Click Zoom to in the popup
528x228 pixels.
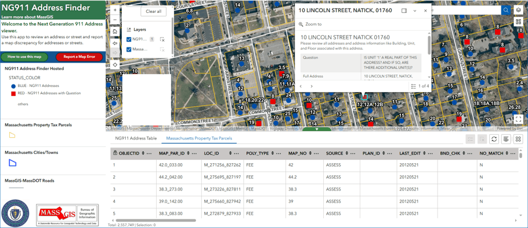pyautogui.click(x=310, y=24)
